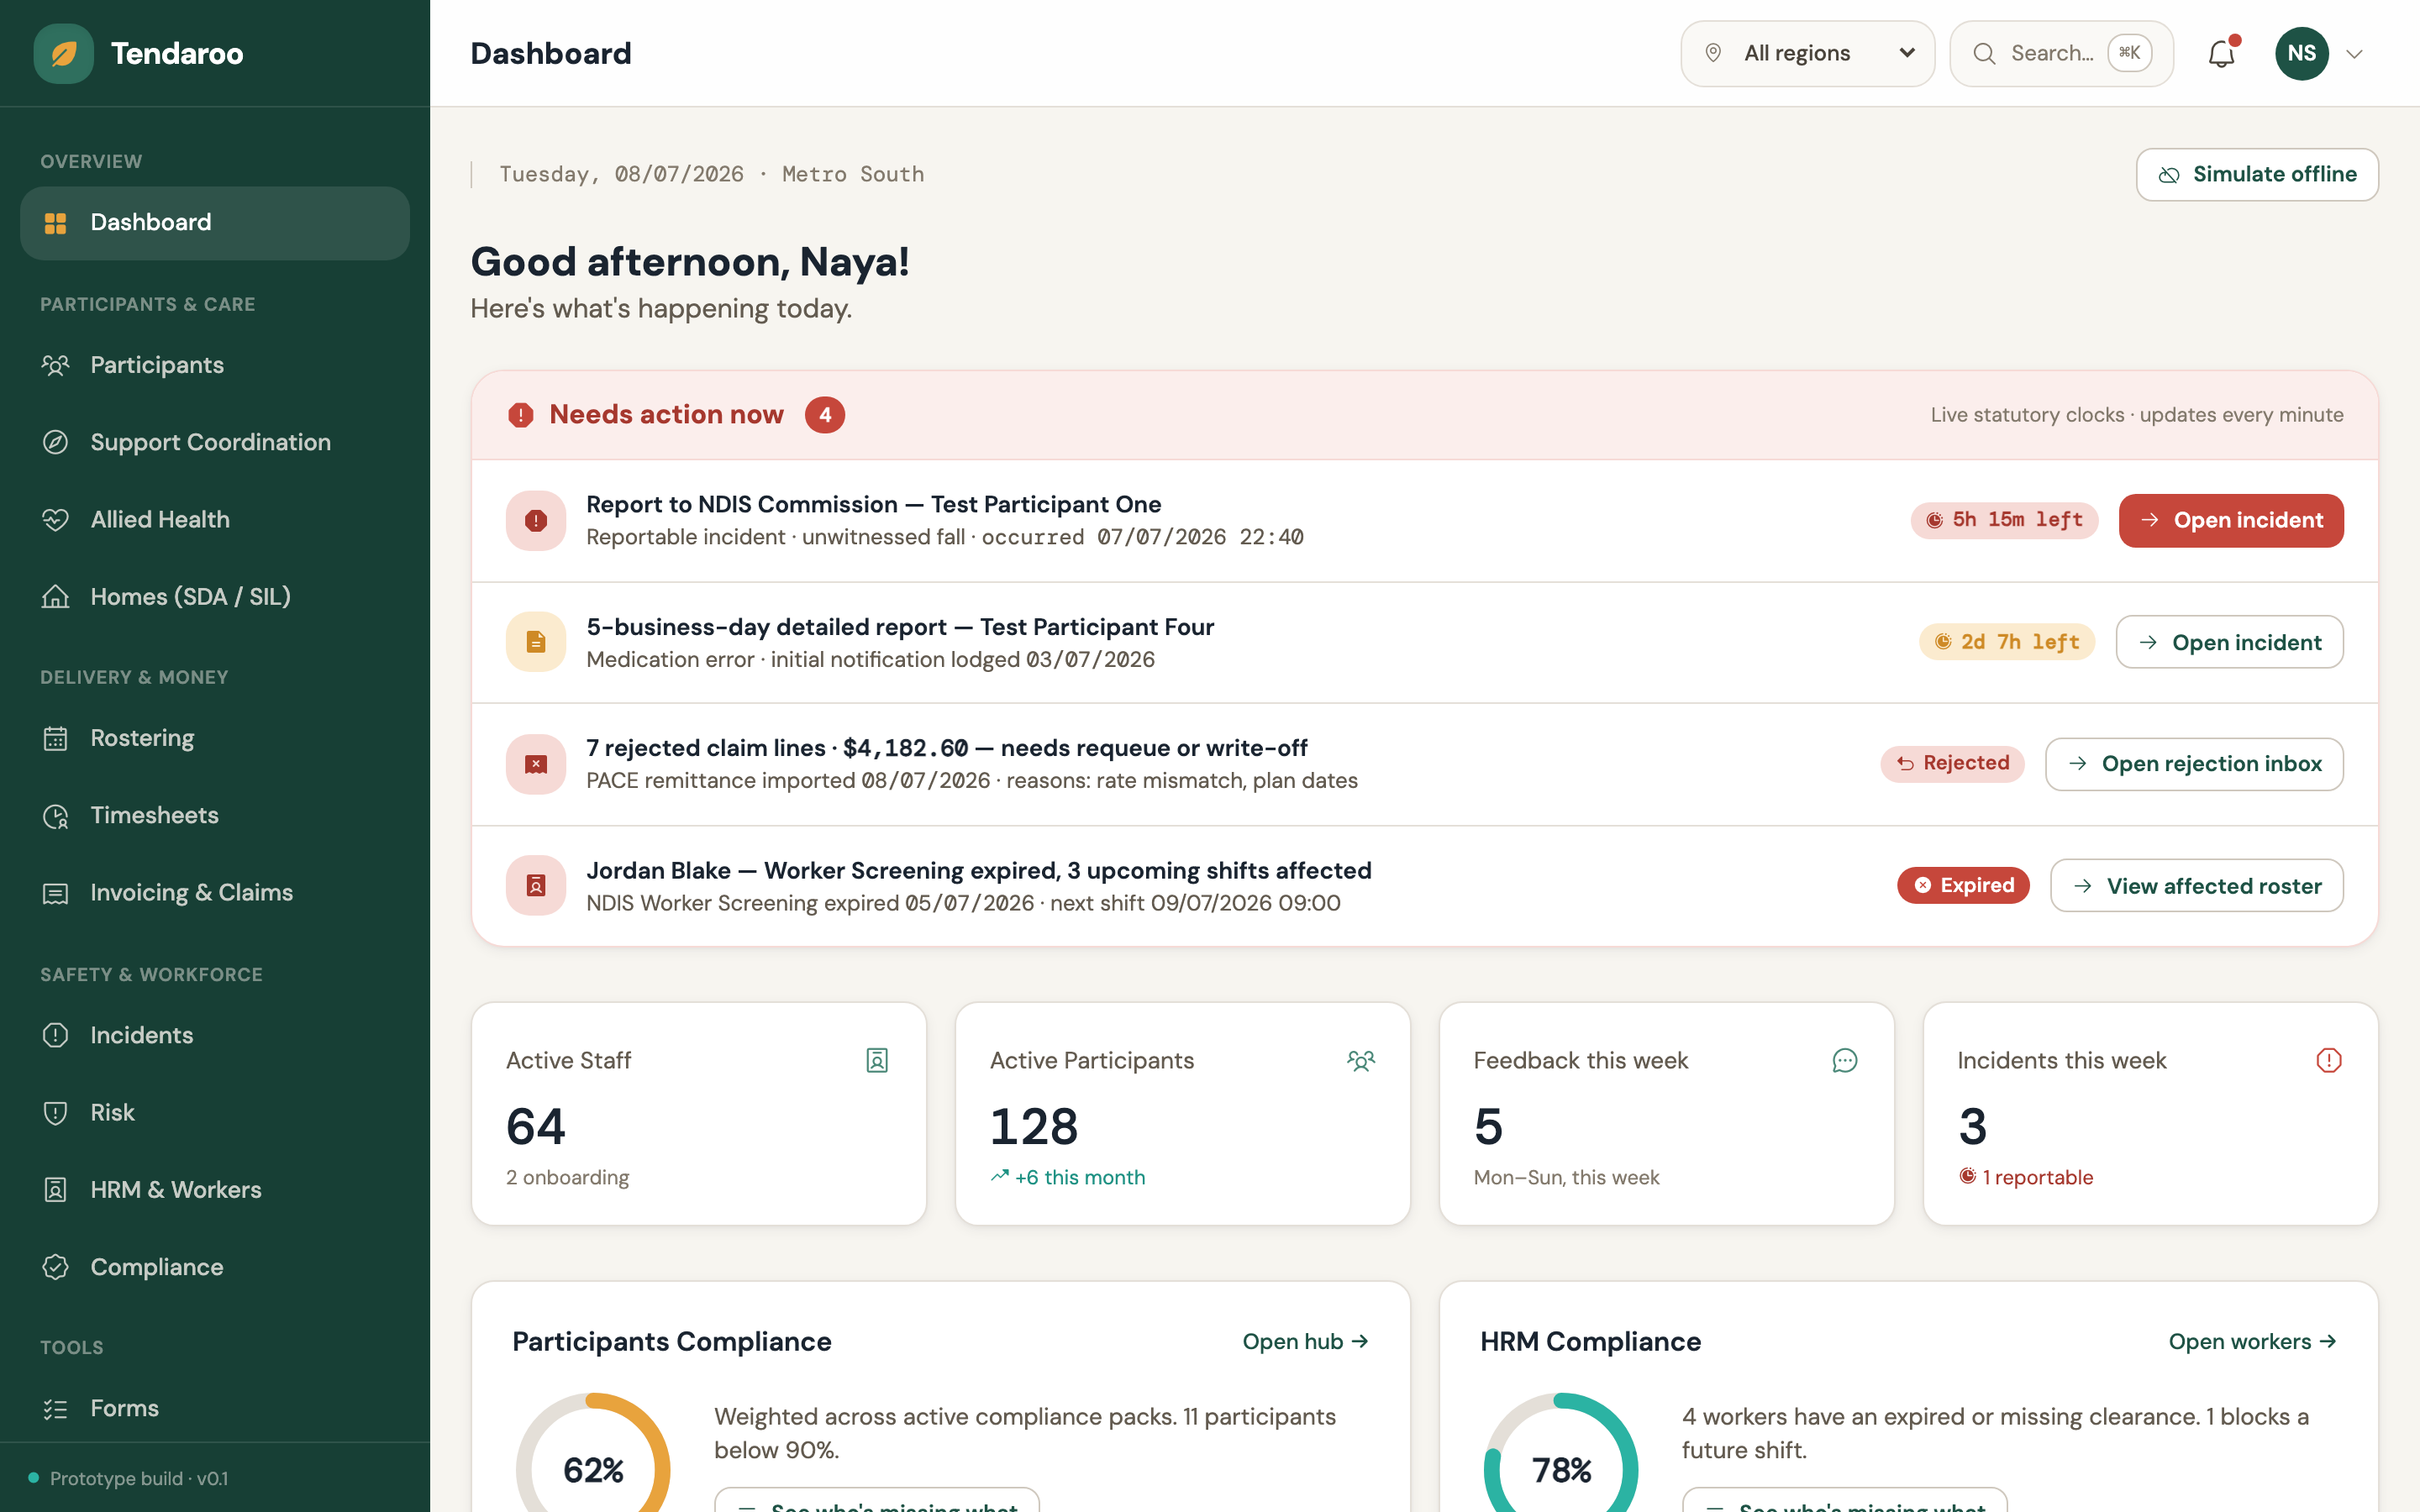
Task: Click 1 reportable incident text
Action: [x=2026, y=1178]
